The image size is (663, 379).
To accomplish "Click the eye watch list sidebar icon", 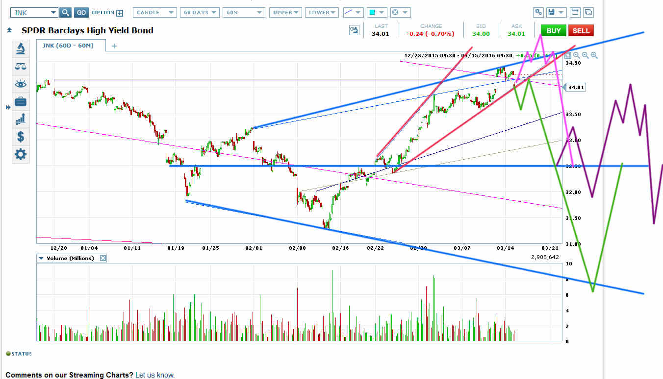I will [21, 84].
